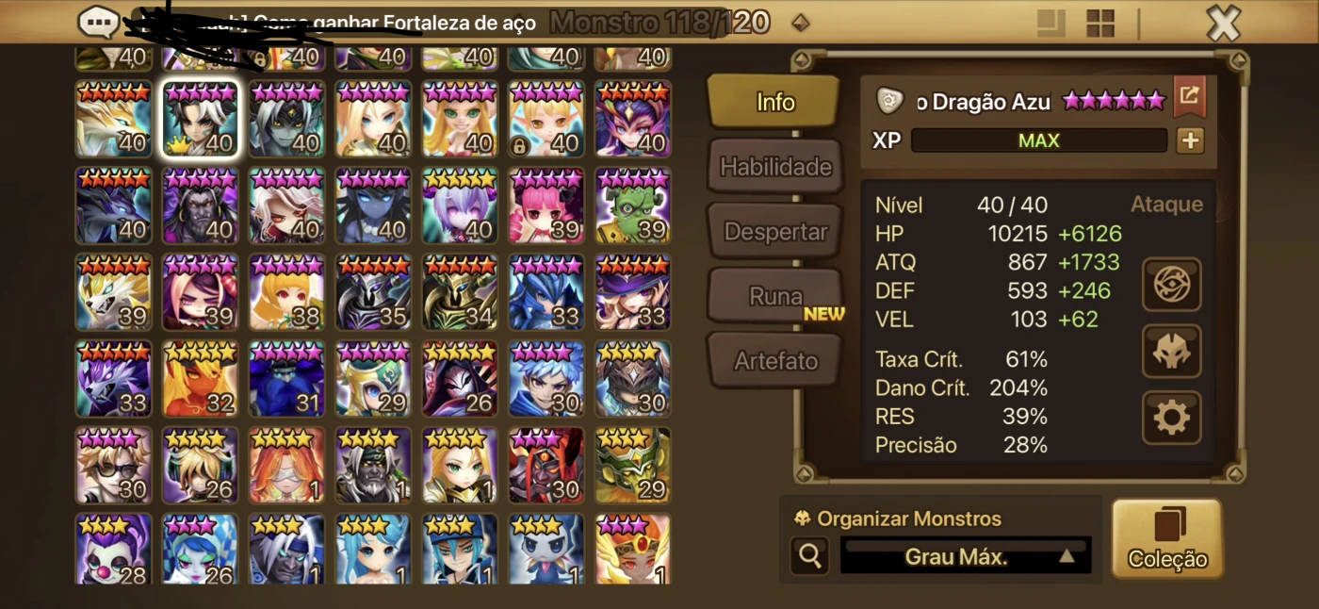
Task: Switch to the four-square grid view icon
Action: pos(1099,23)
